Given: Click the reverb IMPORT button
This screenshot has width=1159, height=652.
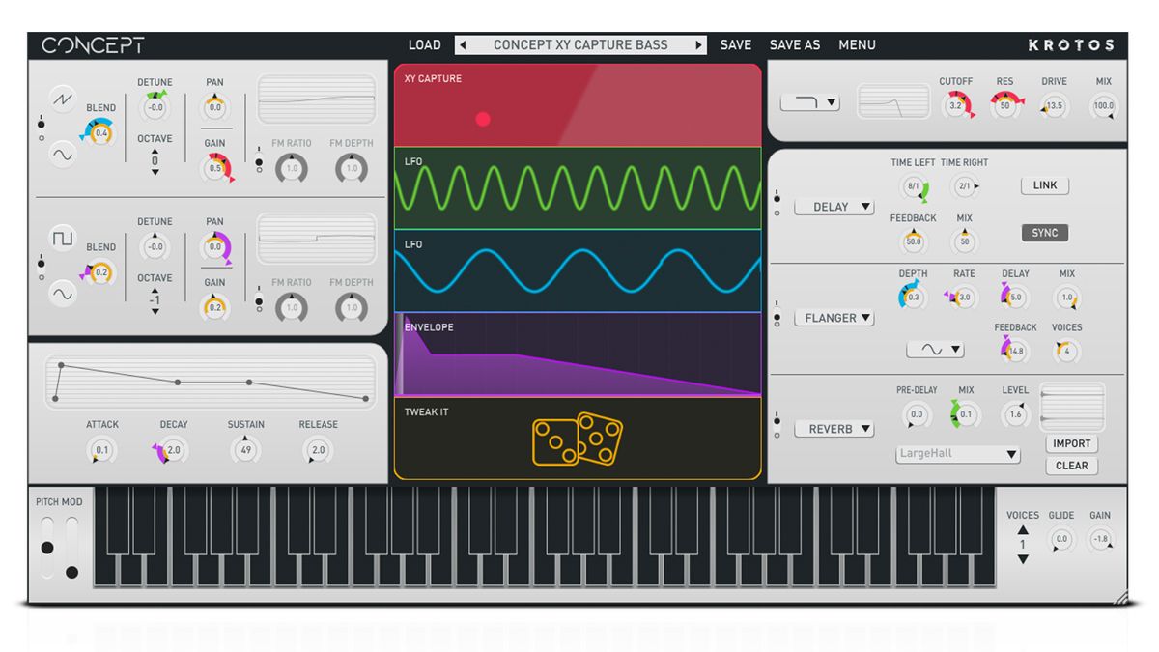Looking at the screenshot, I should 1071,444.
